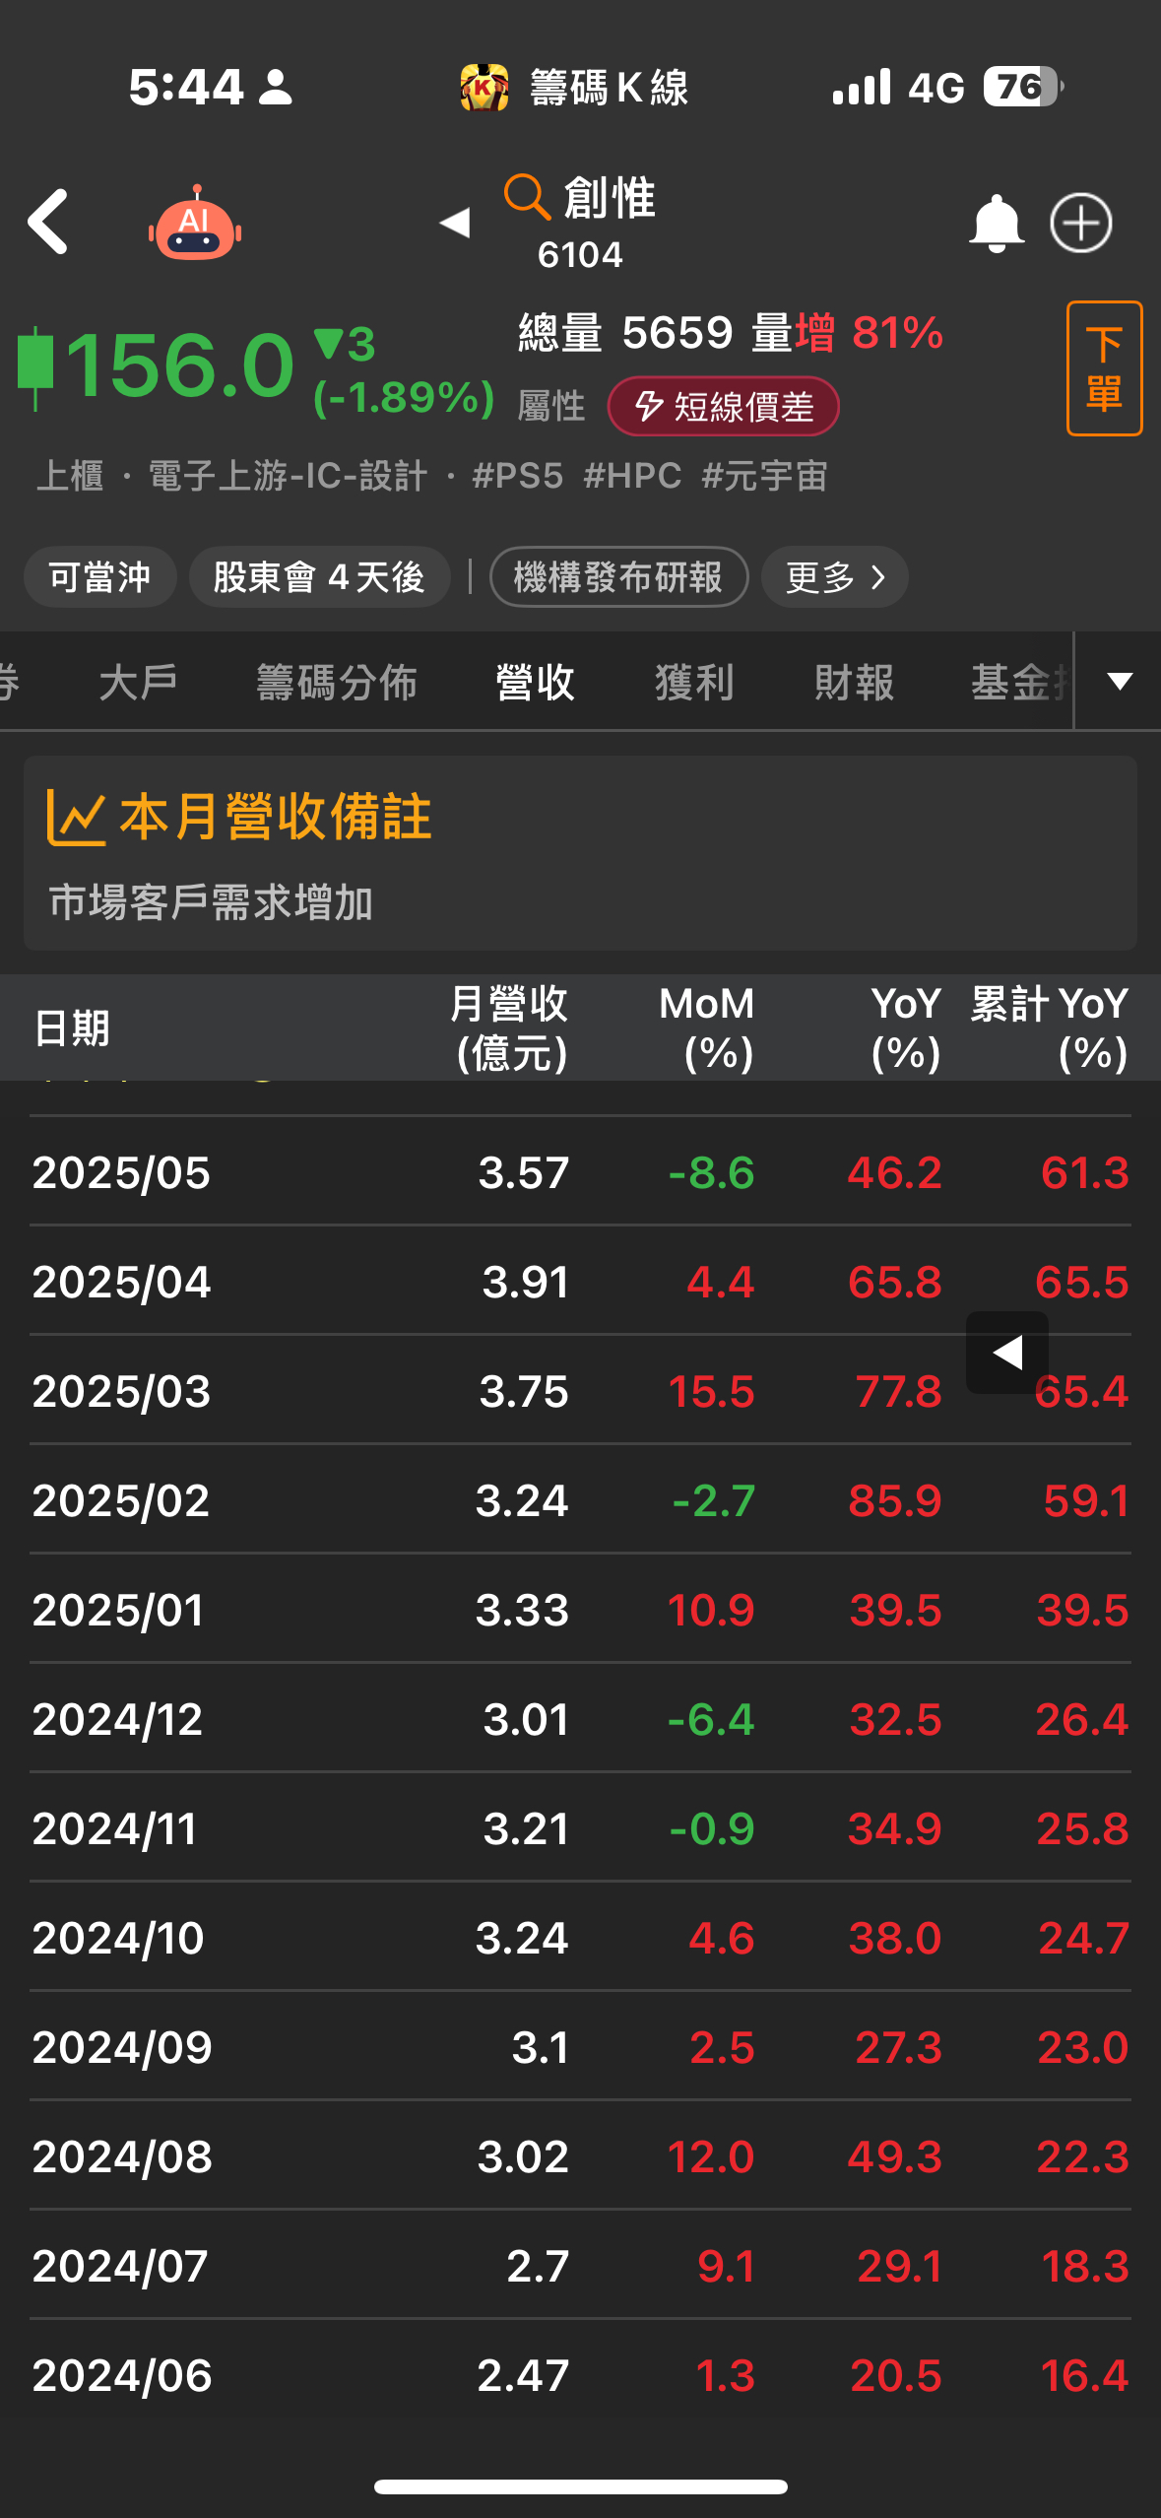Select the 2024/08 row date
Screen dimensions: 1161x2518
click(122, 2156)
